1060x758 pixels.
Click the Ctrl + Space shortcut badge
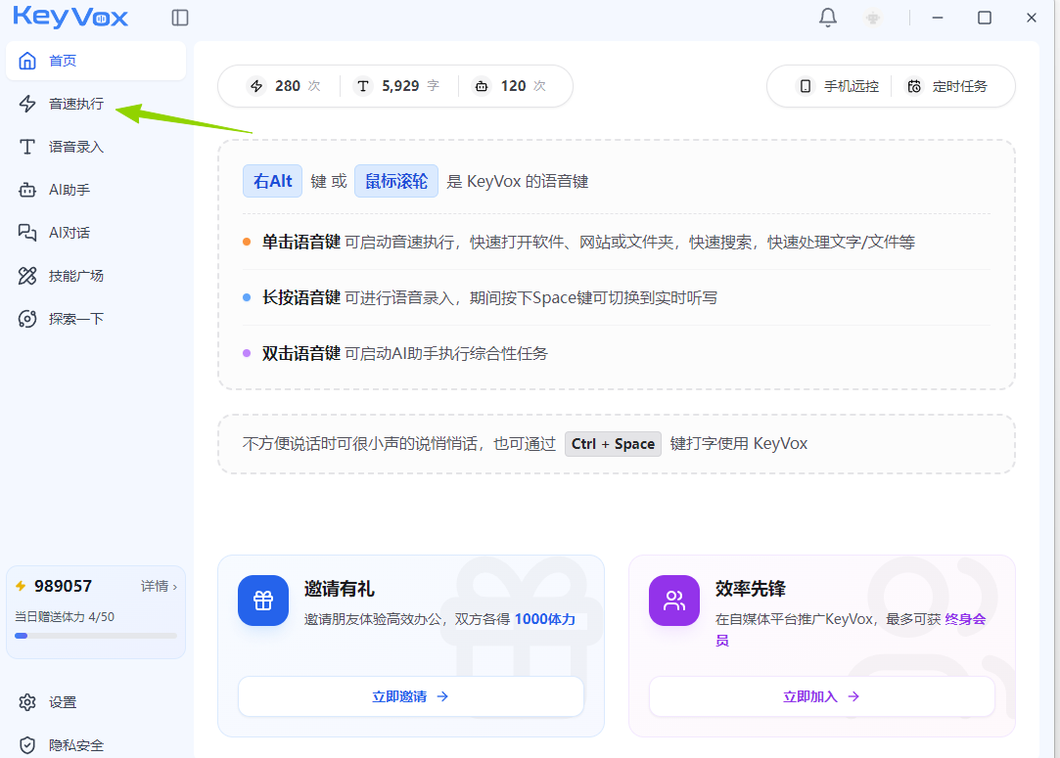613,444
